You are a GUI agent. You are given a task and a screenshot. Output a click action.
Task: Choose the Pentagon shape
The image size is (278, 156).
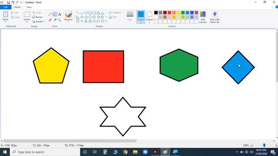tap(86, 17)
